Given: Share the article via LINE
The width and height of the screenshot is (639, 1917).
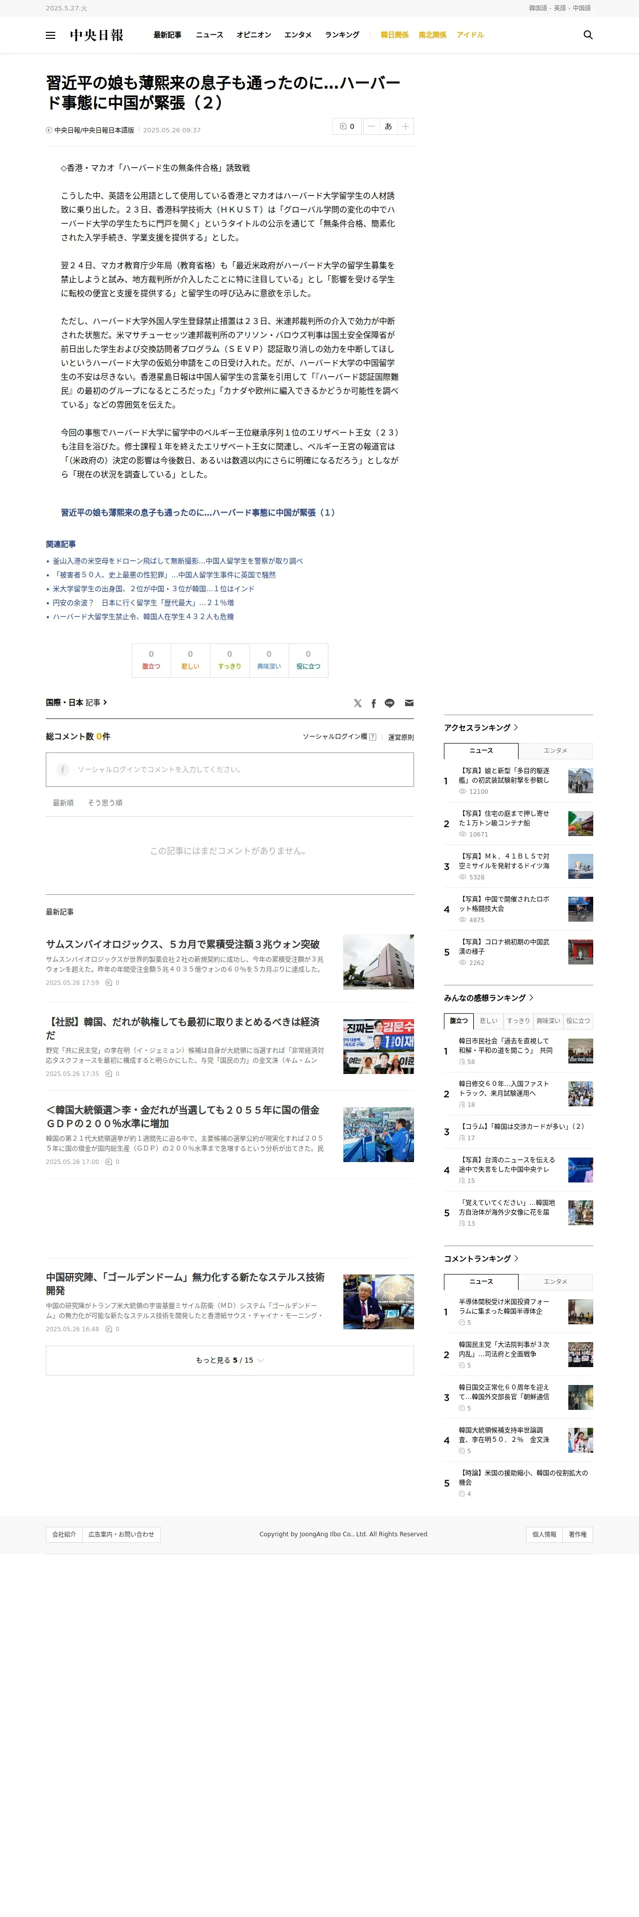Looking at the screenshot, I should coord(389,703).
